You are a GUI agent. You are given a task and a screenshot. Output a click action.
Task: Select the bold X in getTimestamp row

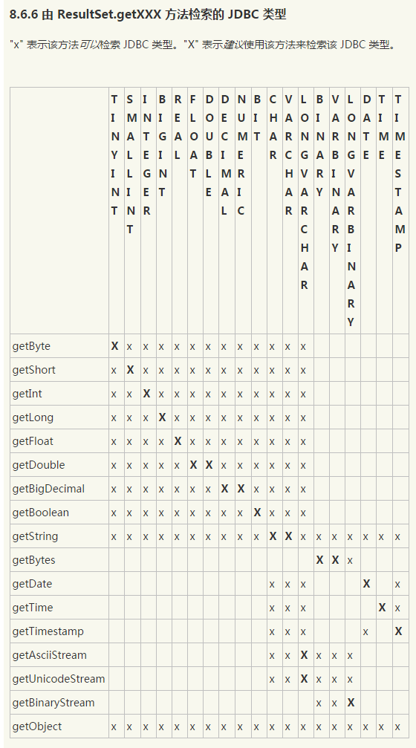398,631
